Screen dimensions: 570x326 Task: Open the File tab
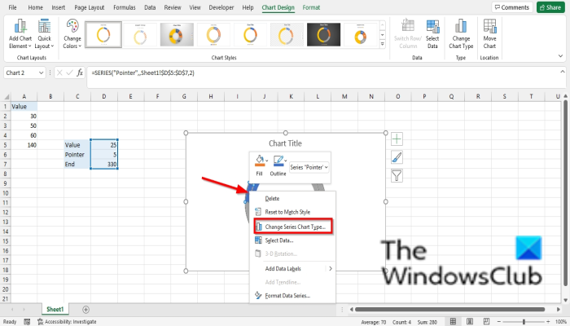point(12,7)
